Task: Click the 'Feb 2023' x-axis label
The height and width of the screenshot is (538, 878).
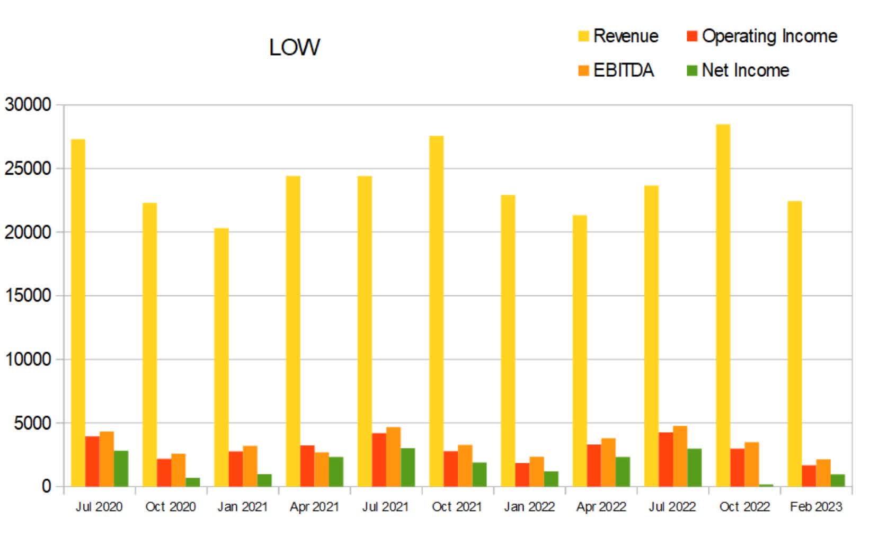Action: (x=816, y=507)
